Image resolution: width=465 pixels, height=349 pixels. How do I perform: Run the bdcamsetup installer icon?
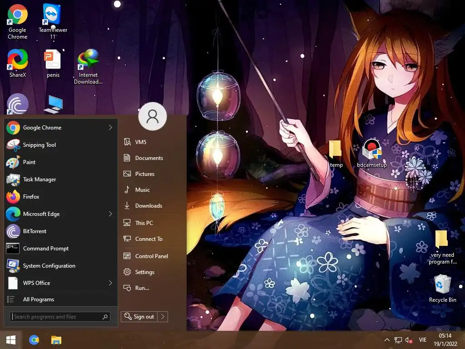(x=372, y=154)
